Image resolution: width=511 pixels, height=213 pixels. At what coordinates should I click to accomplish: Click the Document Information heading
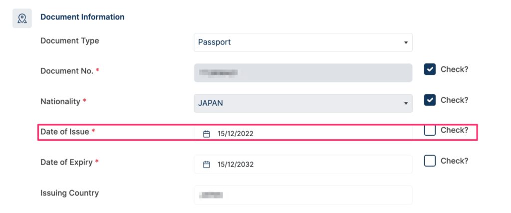tap(82, 17)
